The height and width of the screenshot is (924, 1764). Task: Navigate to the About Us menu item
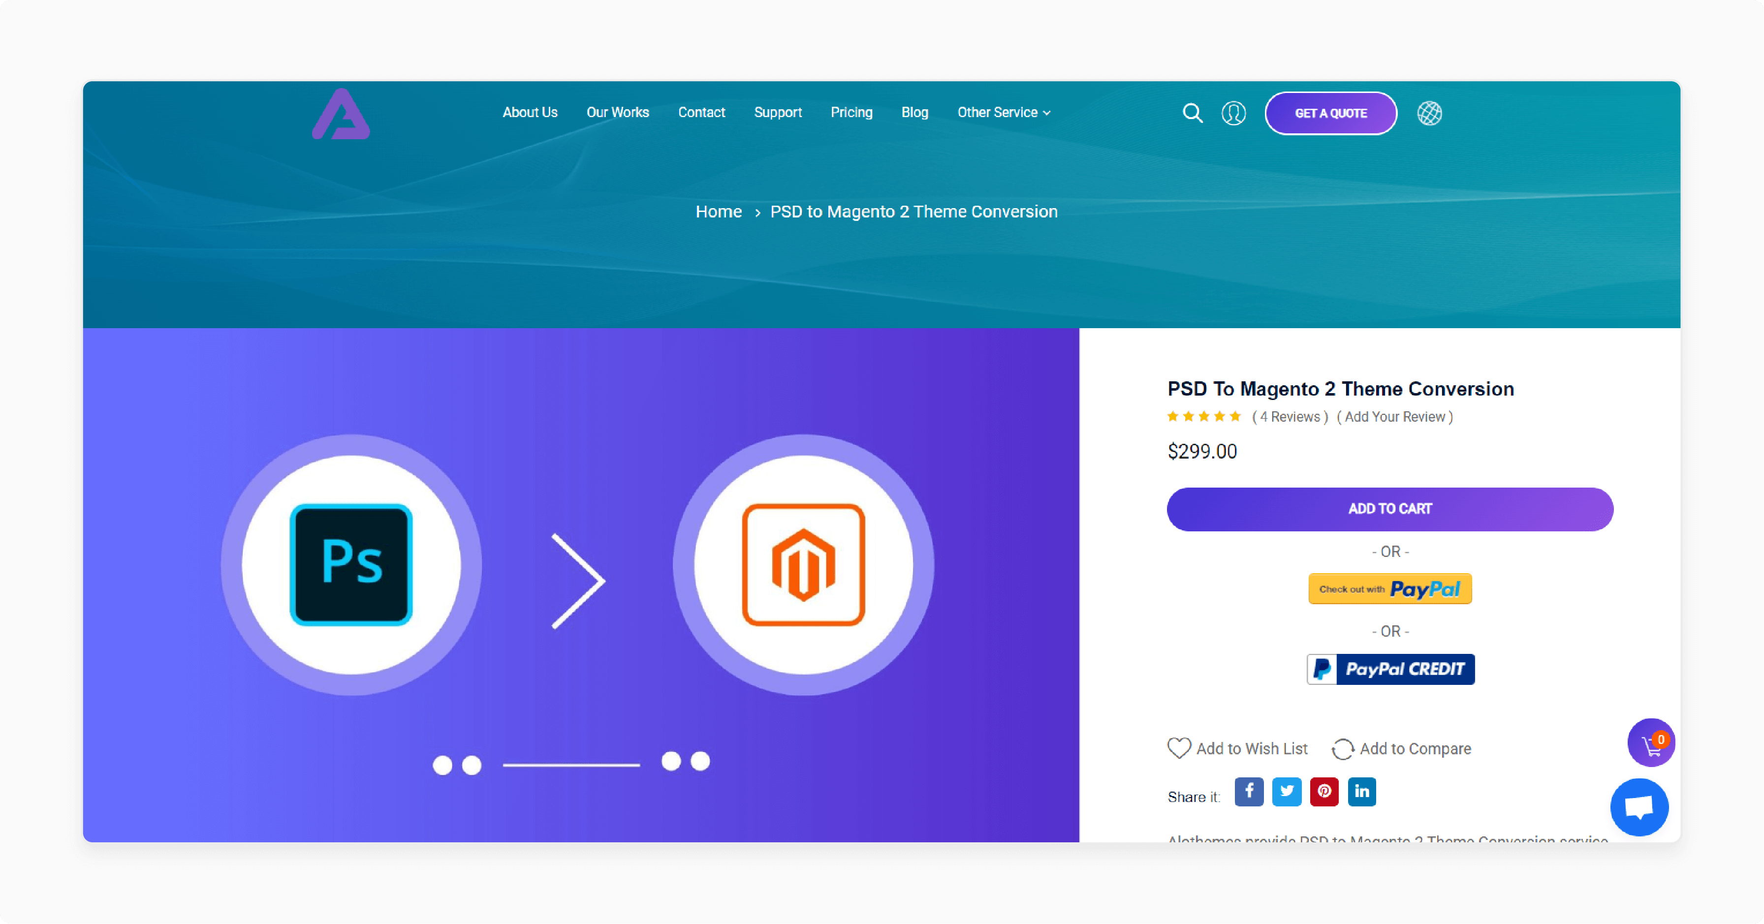coord(529,112)
